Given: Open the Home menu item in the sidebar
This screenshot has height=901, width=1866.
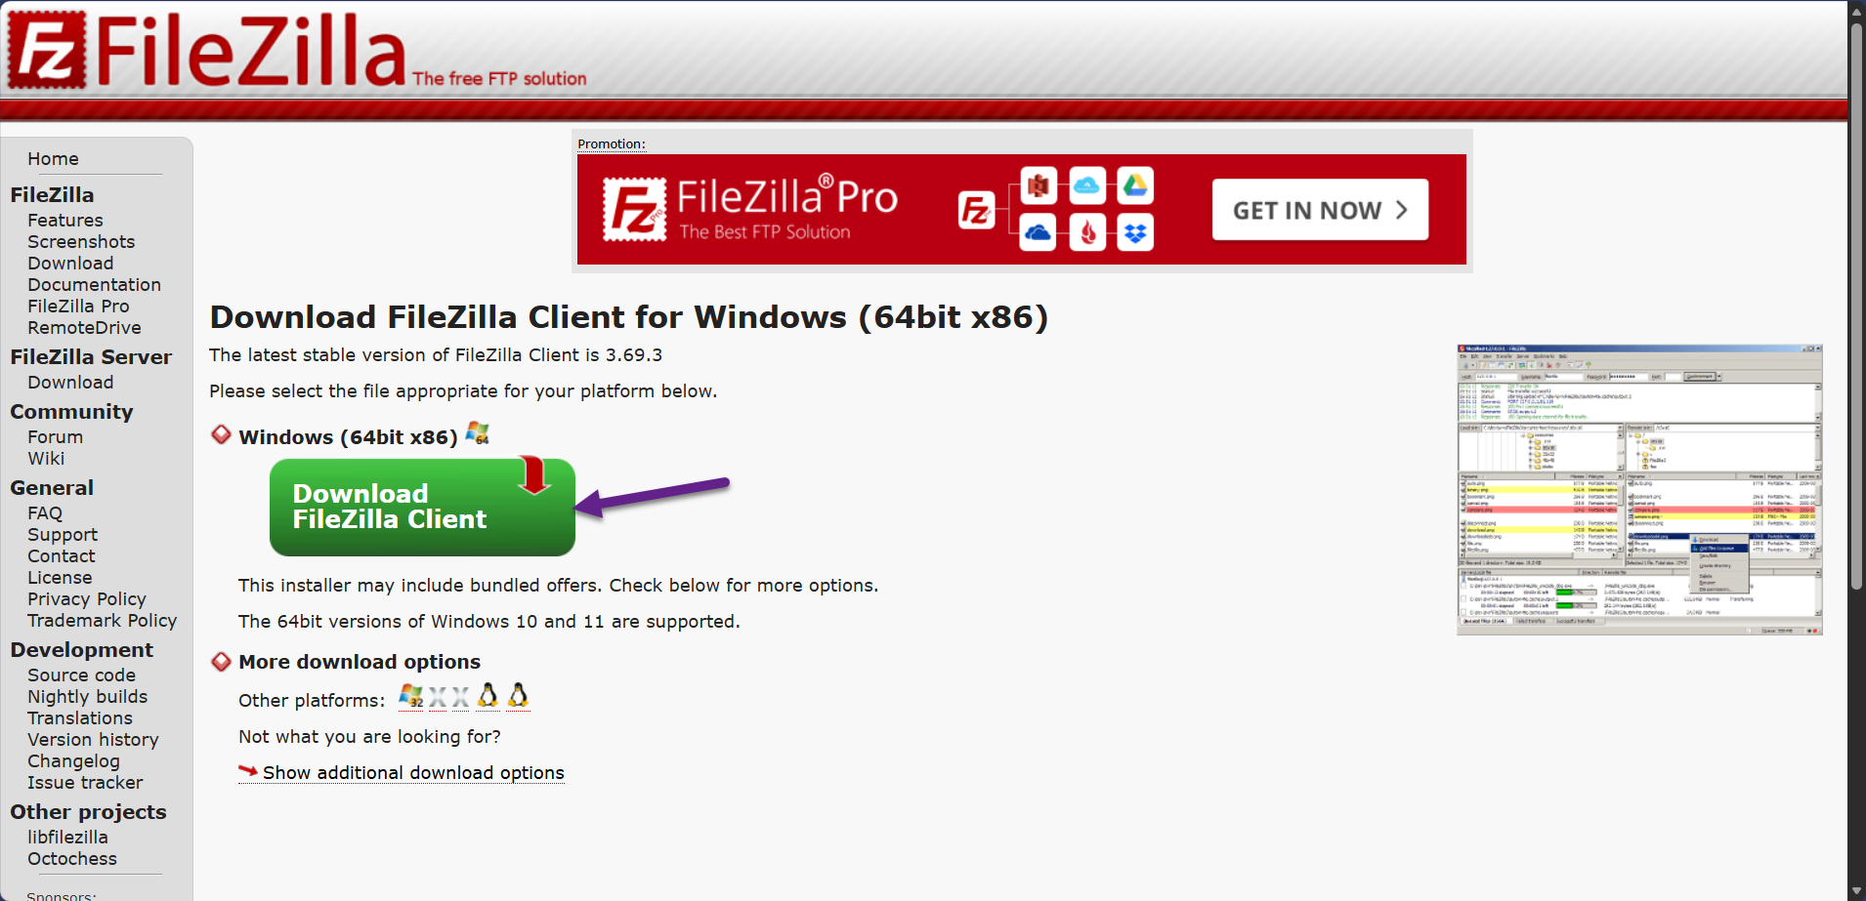Looking at the screenshot, I should pos(53,159).
